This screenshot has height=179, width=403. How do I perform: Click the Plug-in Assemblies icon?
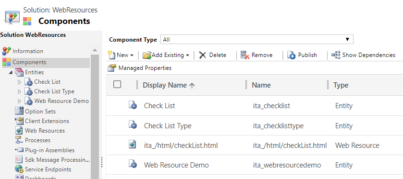pyautogui.click(x=19, y=150)
